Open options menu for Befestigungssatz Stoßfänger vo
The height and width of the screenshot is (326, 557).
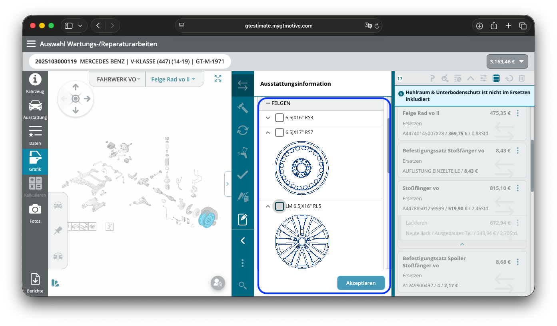click(x=518, y=151)
